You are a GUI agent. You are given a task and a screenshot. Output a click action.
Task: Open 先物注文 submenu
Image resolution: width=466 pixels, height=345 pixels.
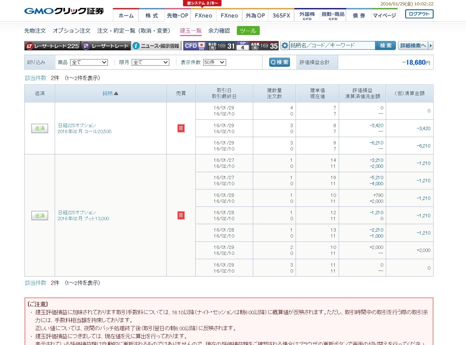pos(35,31)
